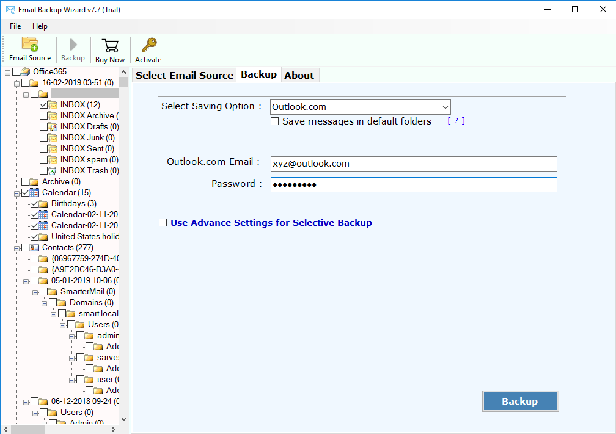616x434 pixels.
Task: Click the Backup play toolbar icon
Action: tap(73, 45)
